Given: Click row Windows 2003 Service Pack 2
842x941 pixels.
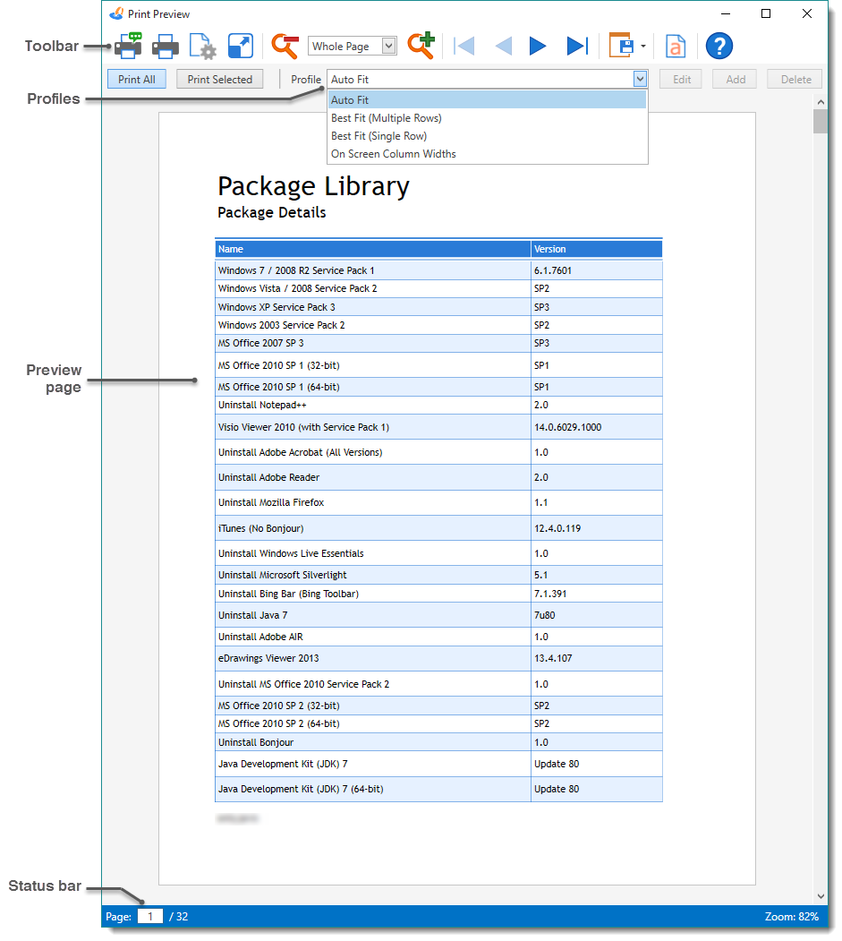Looking at the screenshot, I should 438,325.
